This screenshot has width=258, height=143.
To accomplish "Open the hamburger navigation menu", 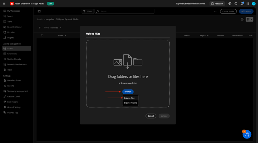I will coord(4,4).
